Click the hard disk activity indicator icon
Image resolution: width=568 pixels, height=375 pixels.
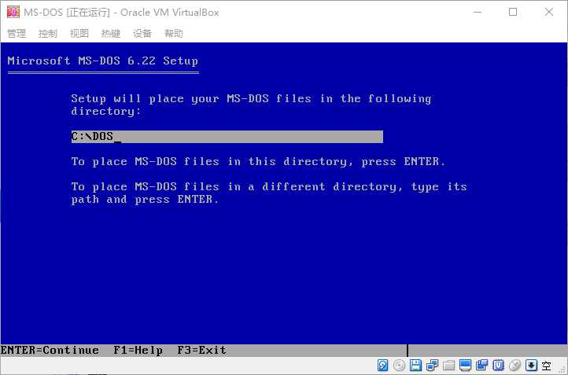[x=382, y=366]
